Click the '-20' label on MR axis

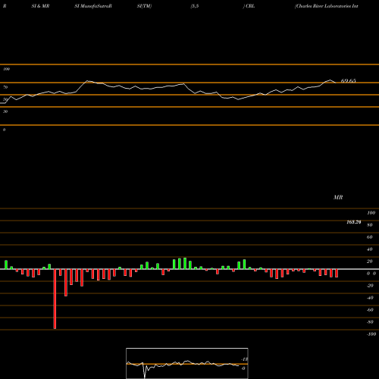tap(370, 286)
